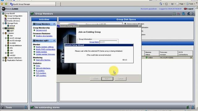
Task: Open the Disks statistics link
Action: click(x=38, y=66)
